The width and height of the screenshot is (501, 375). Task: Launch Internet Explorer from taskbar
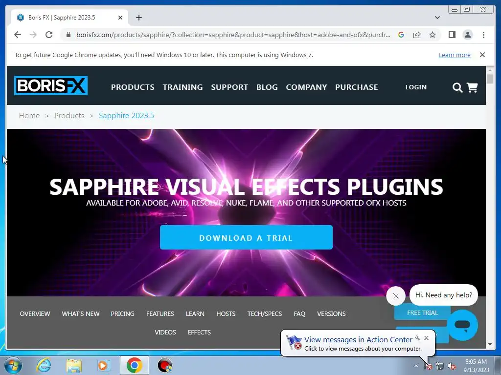[x=44, y=365]
